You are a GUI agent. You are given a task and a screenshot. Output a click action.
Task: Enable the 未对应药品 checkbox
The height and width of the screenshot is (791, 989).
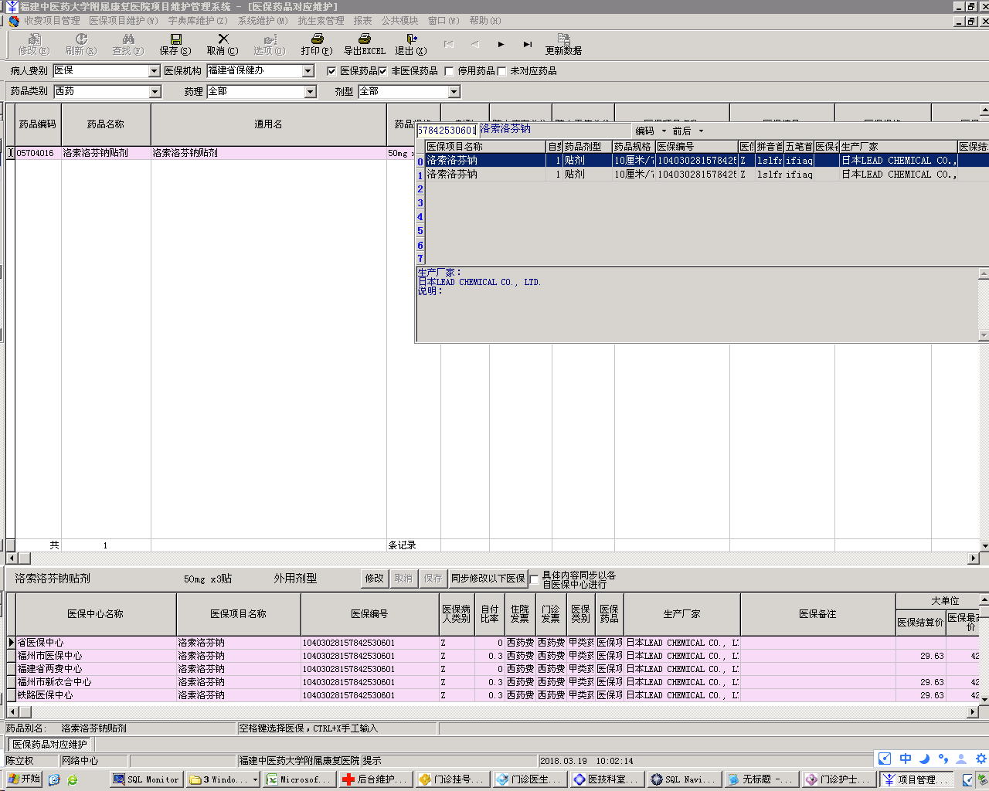coord(501,71)
